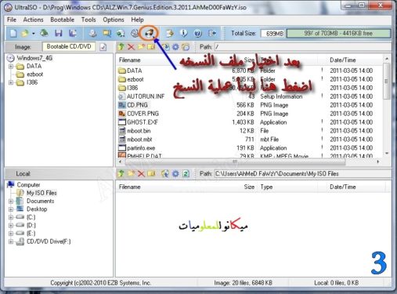397x294 pixels.
Task: Click the Open CD/DVD toolbar icon
Action: [44, 33]
